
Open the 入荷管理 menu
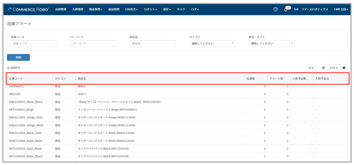pos(78,9)
